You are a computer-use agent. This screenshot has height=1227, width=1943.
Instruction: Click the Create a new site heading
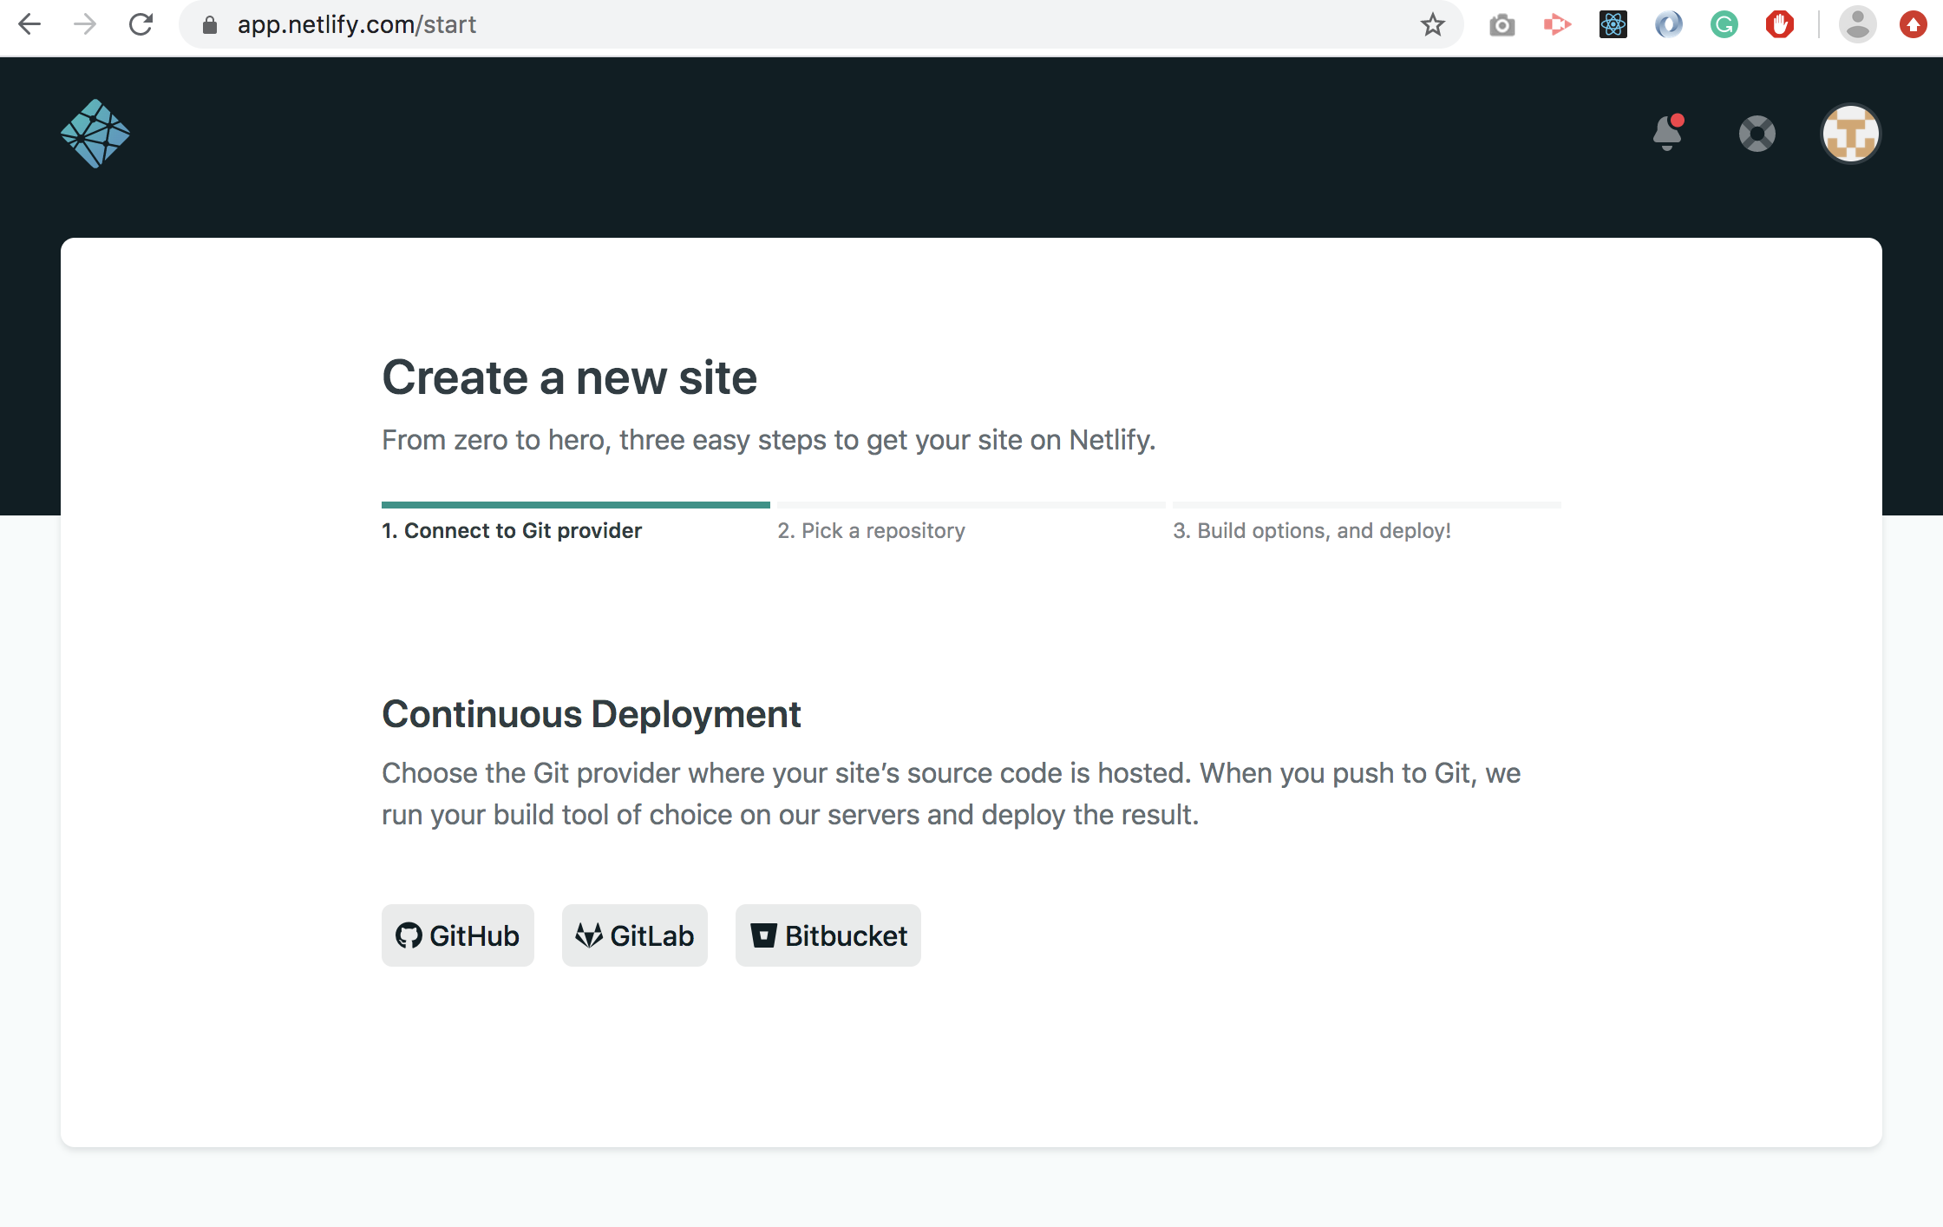pos(570,377)
